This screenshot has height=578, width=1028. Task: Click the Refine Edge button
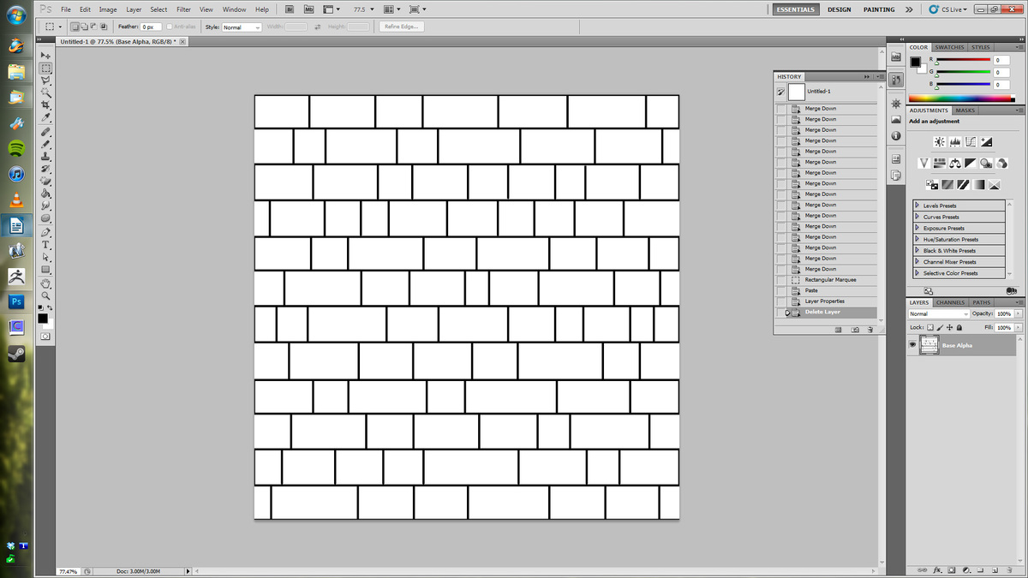(x=401, y=26)
